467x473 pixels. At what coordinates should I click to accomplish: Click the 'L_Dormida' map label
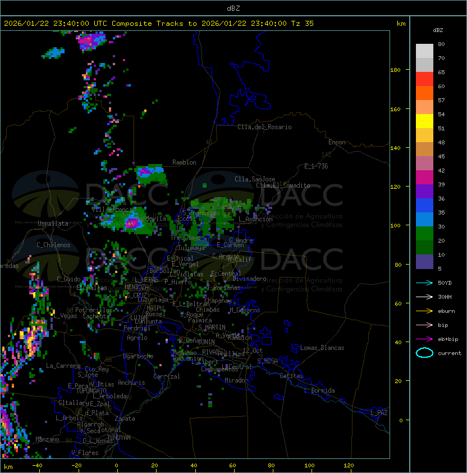click(319, 390)
